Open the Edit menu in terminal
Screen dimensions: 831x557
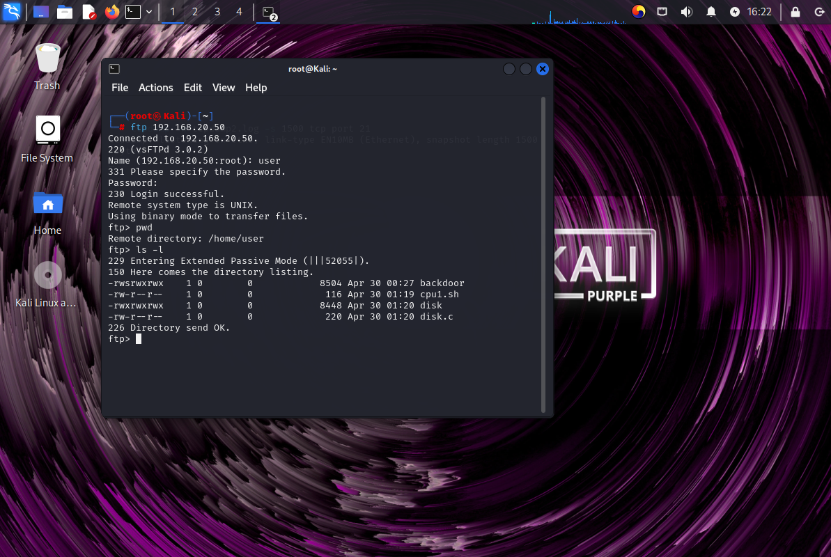tap(193, 88)
